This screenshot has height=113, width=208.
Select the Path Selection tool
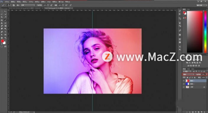click(x=2, y=35)
